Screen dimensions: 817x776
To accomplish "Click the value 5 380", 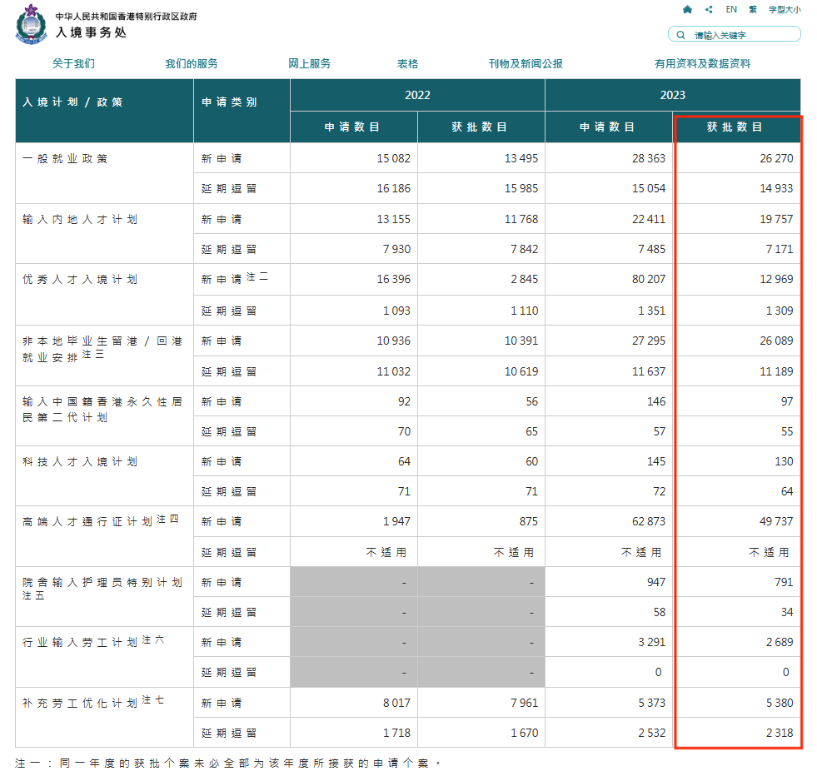I will tap(780, 703).
